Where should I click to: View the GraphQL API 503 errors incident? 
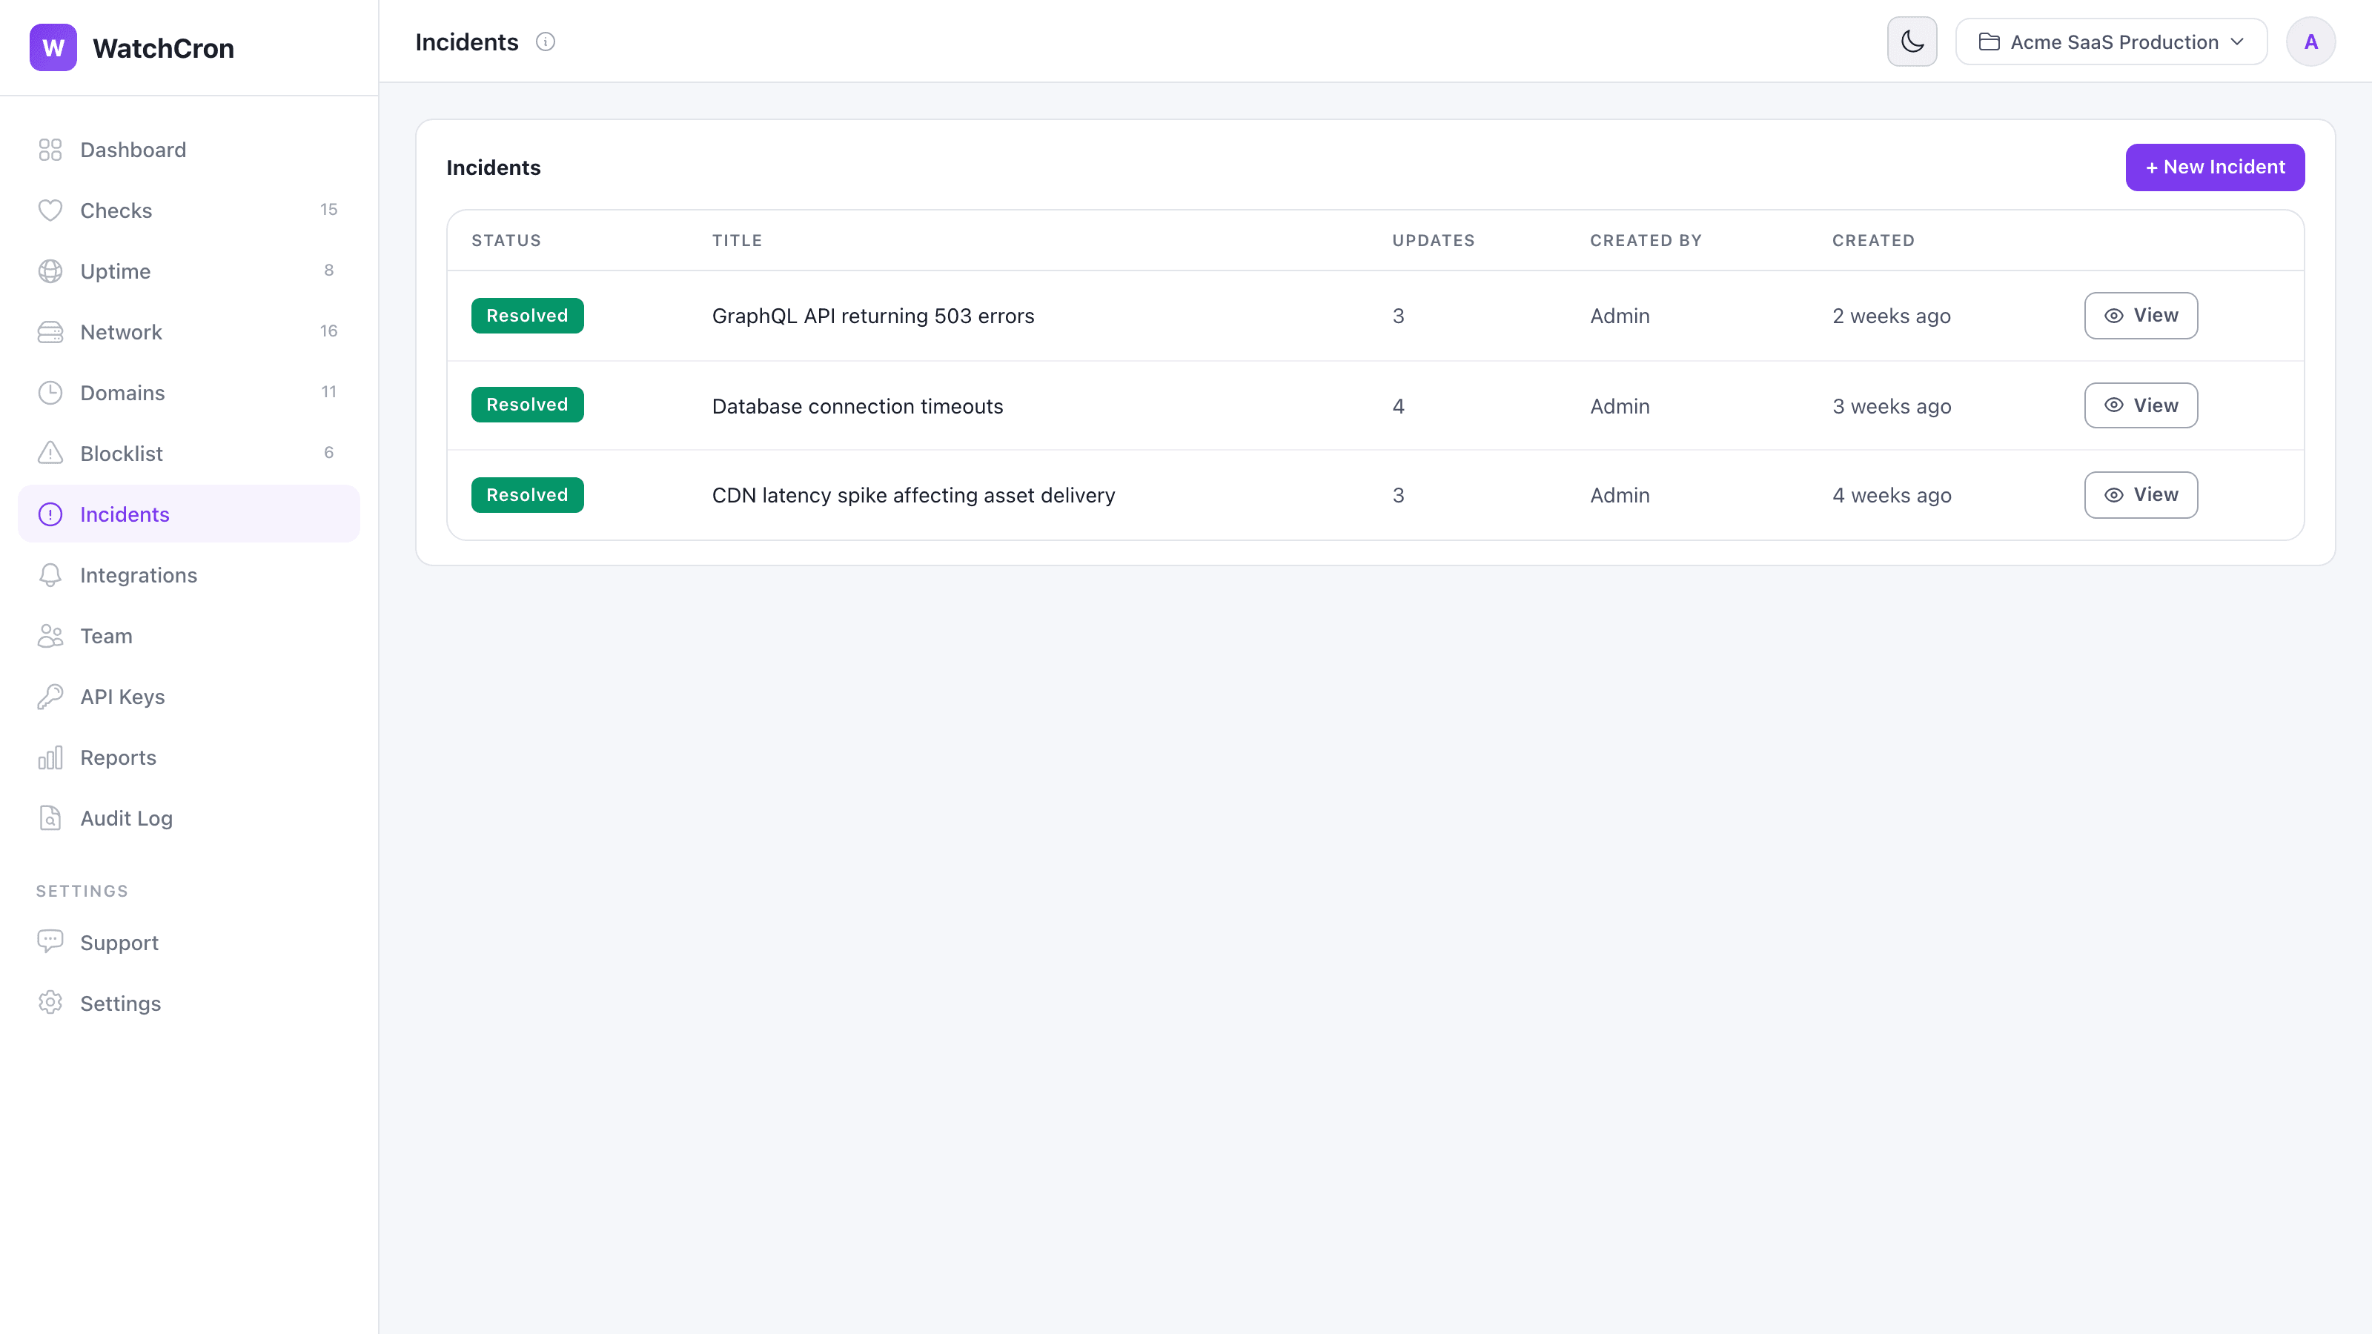(x=2141, y=316)
